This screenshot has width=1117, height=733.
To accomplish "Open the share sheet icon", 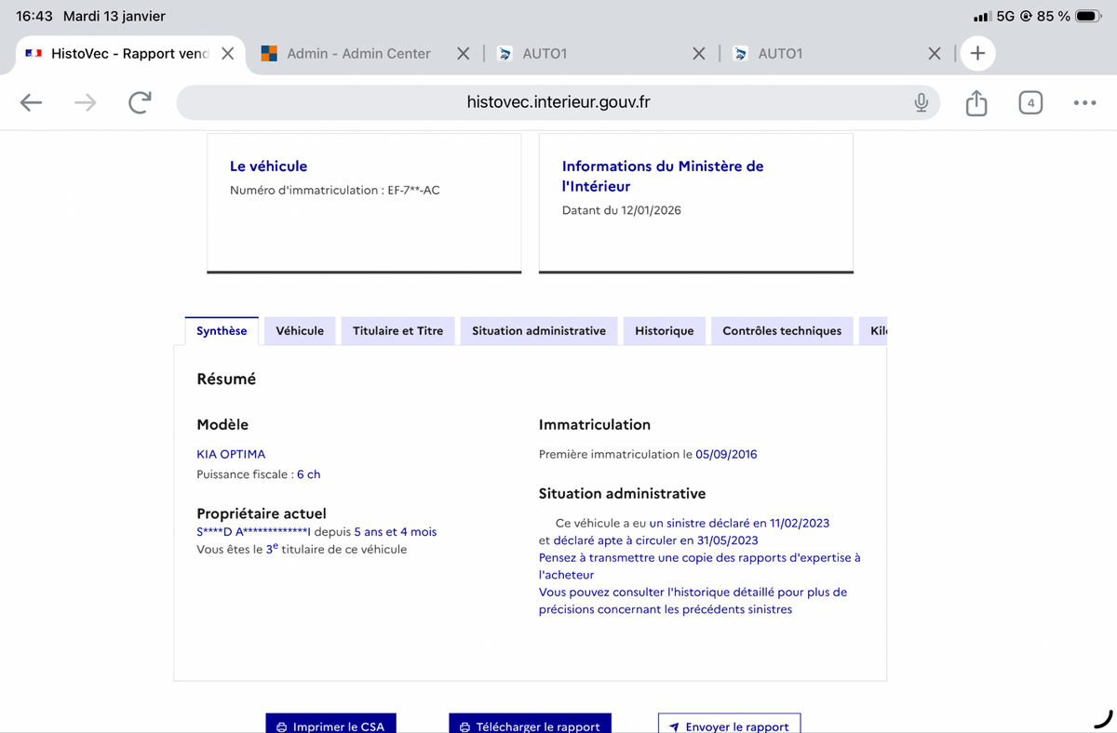I will [x=976, y=102].
